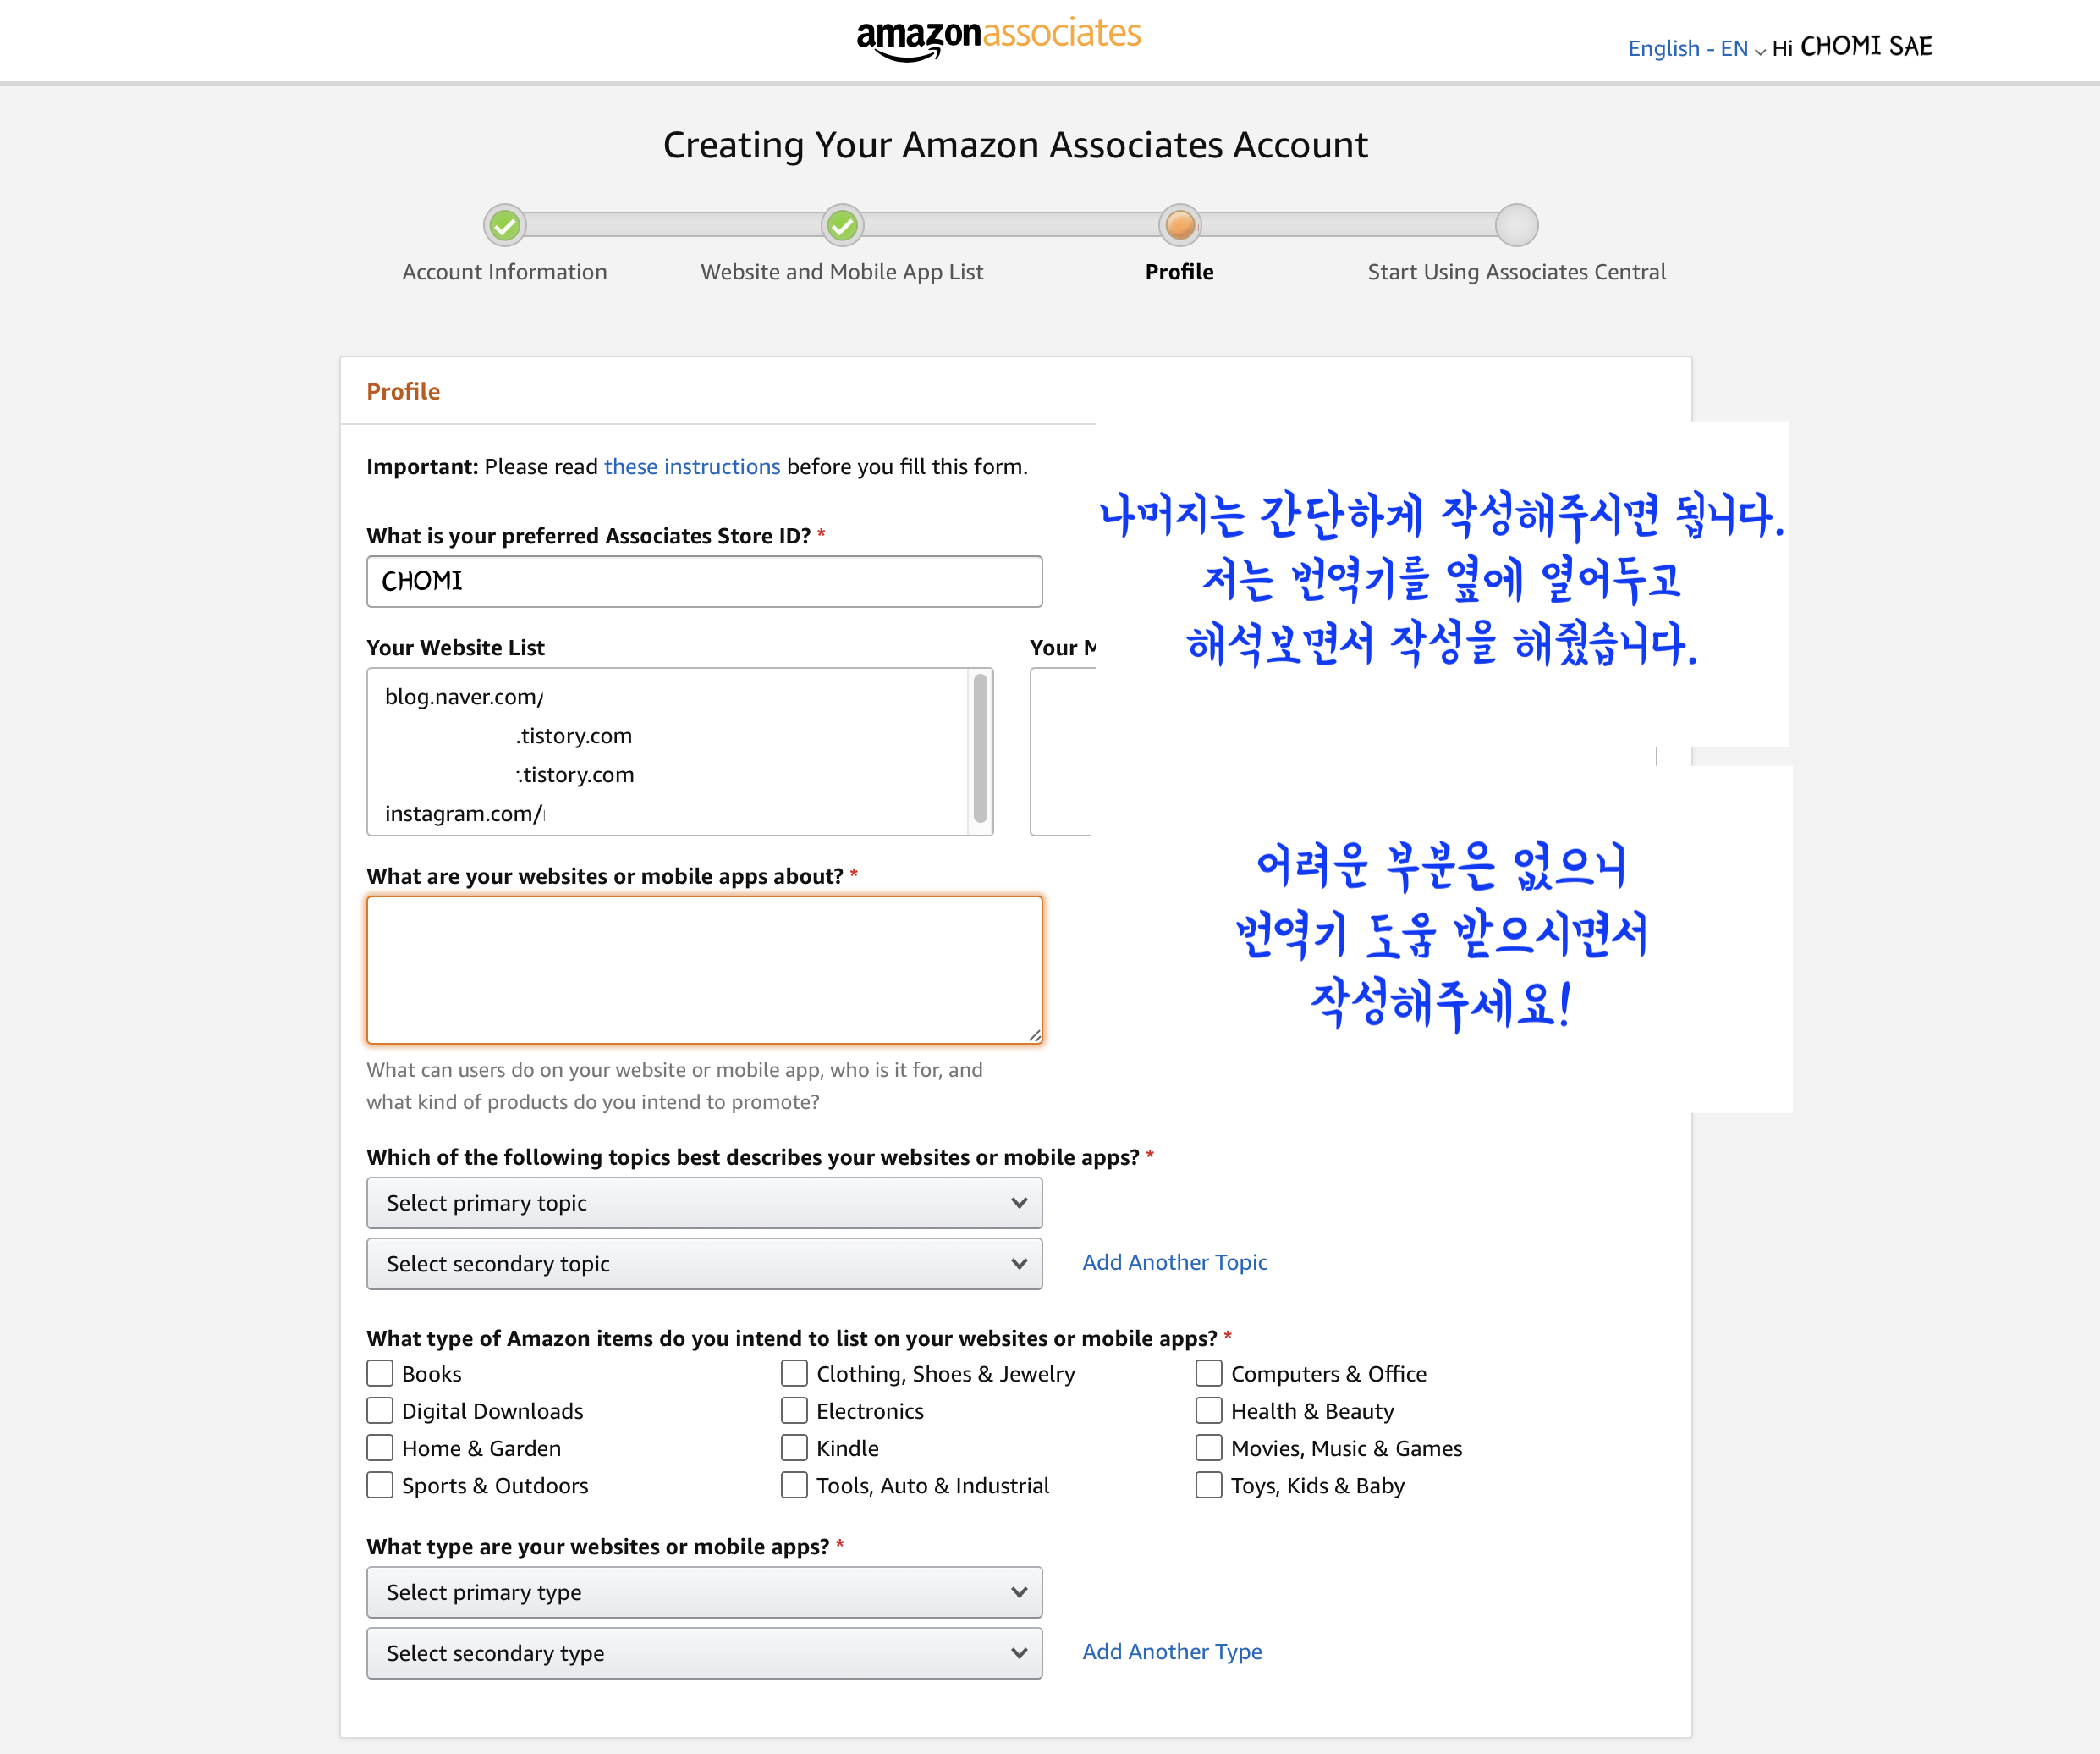Check the Computers & Office checkbox
Viewport: 2100px width, 1754px height.
pyautogui.click(x=1209, y=1373)
